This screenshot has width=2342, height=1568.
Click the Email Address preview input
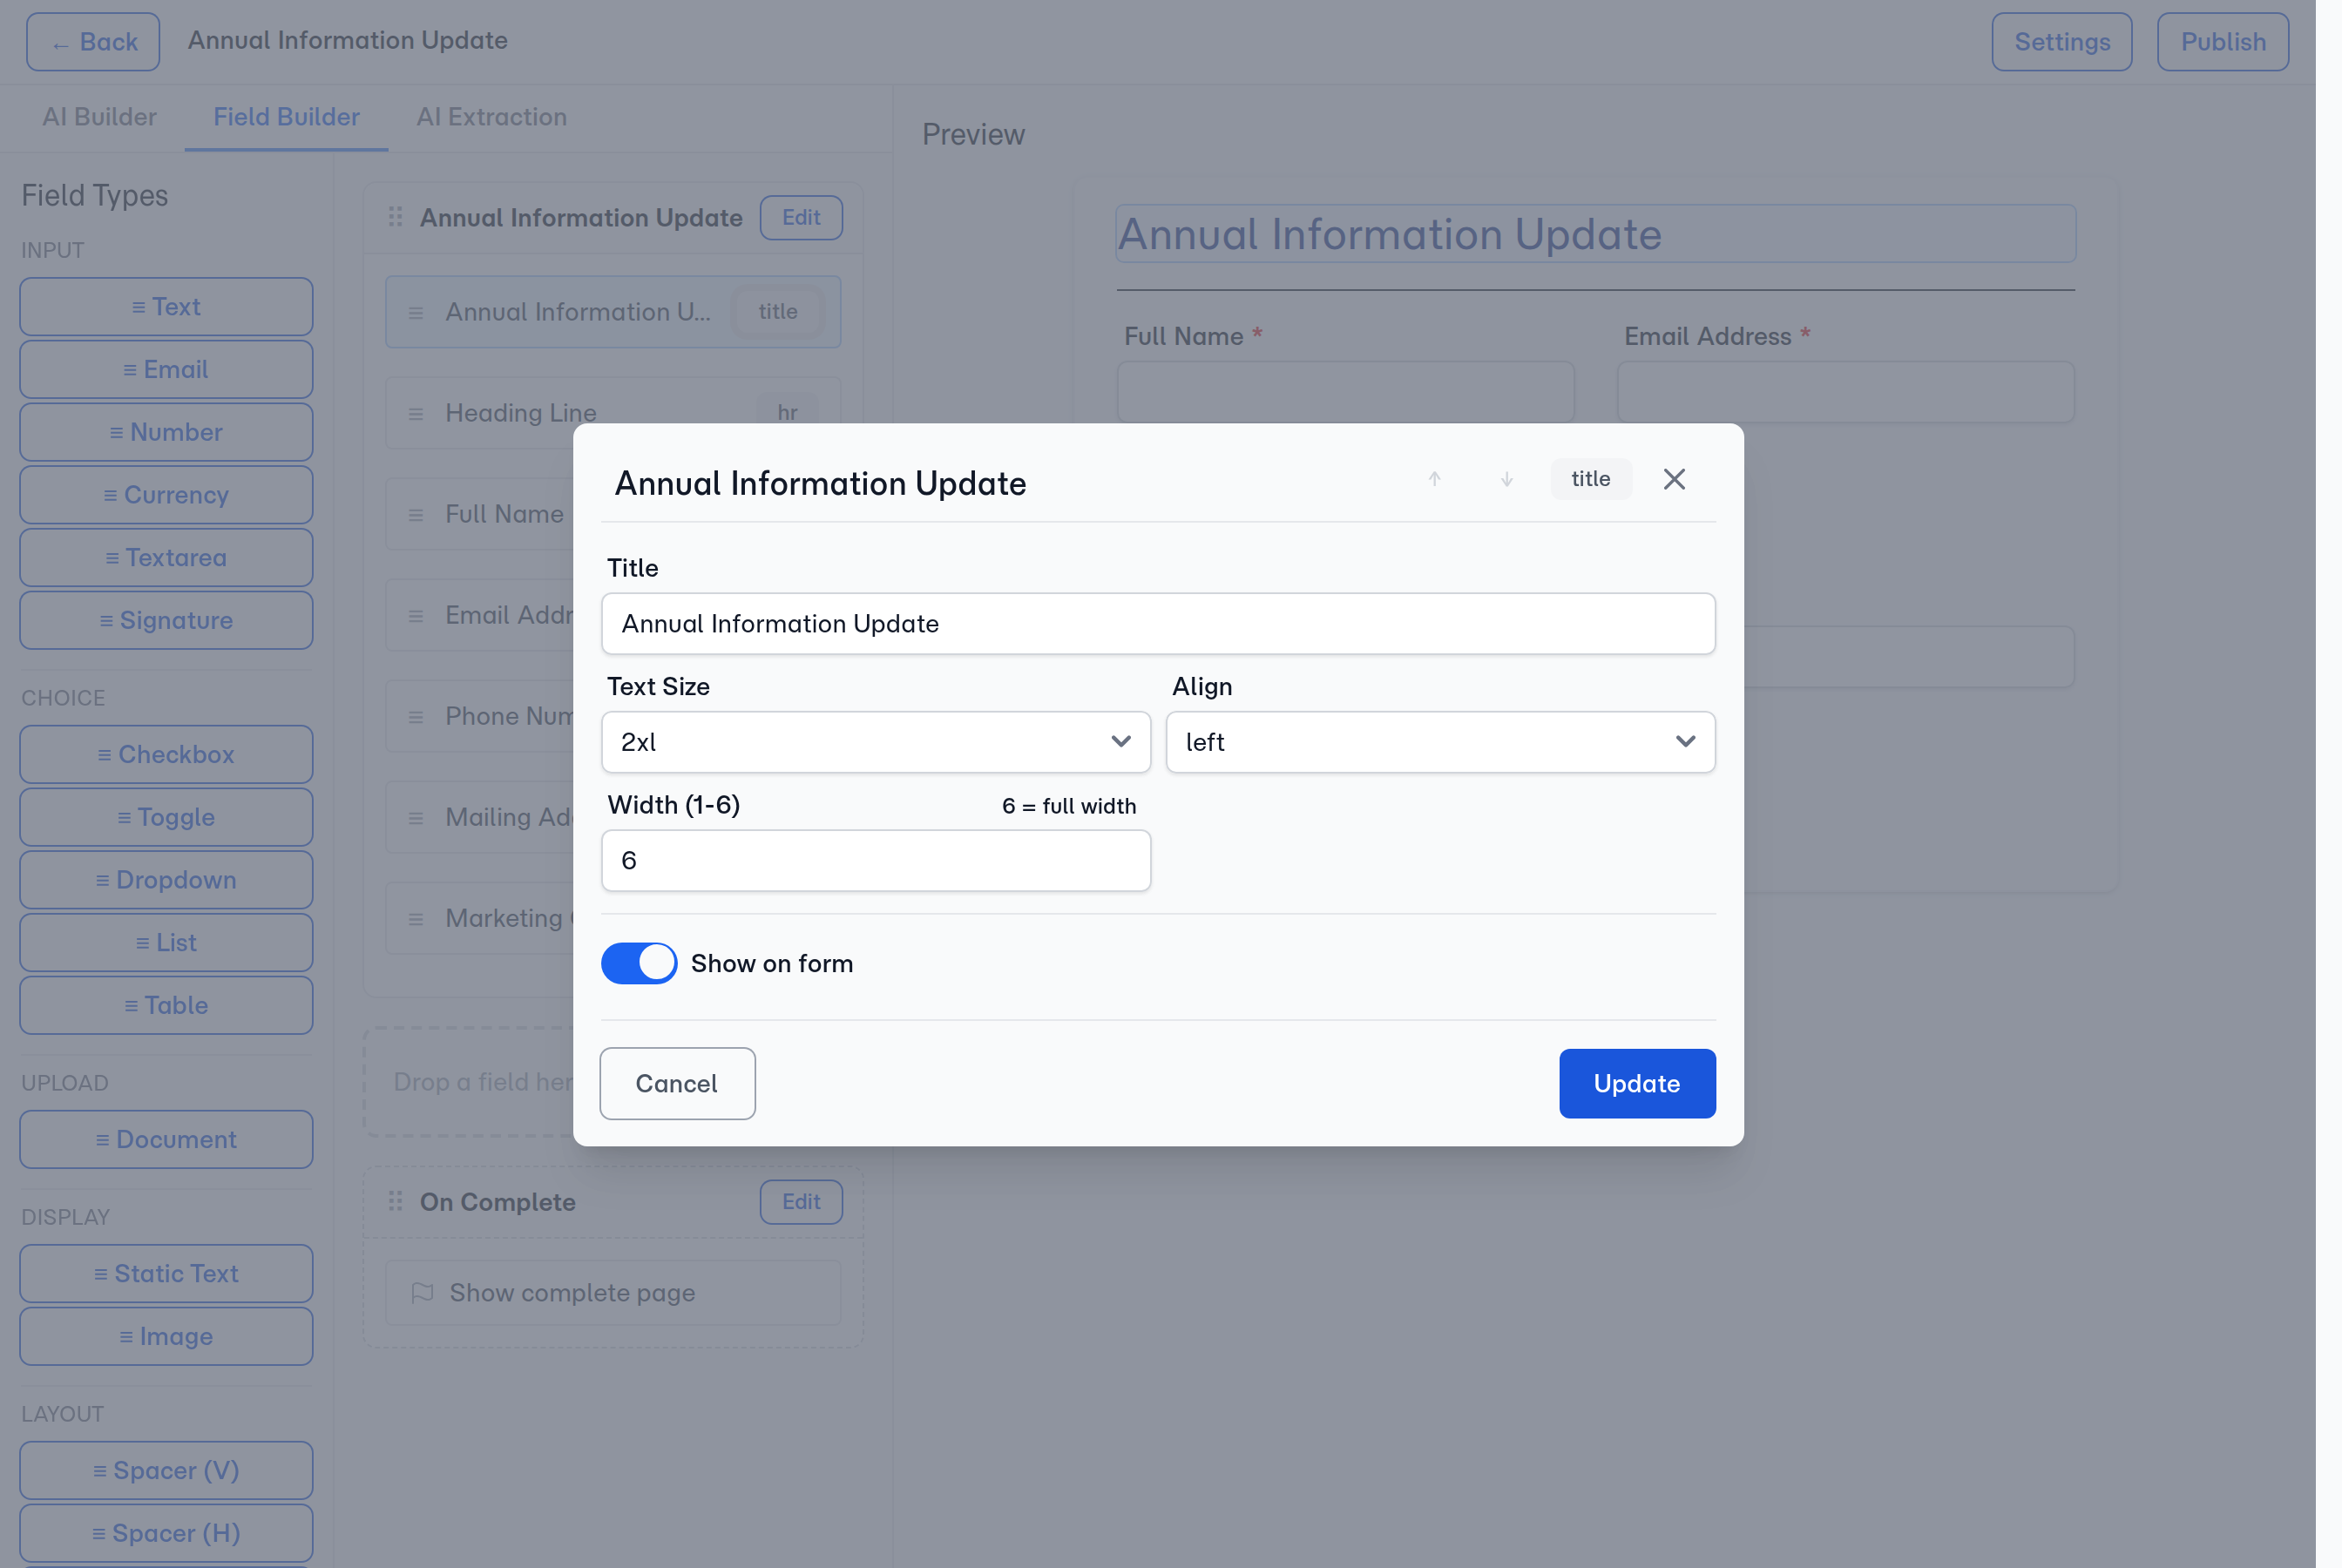click(1845, 392)
